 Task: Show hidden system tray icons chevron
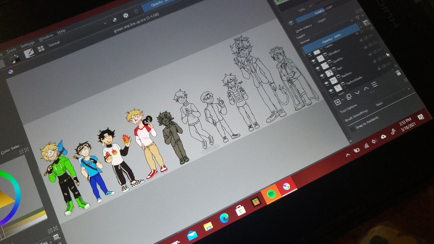(x=347, y=155)
